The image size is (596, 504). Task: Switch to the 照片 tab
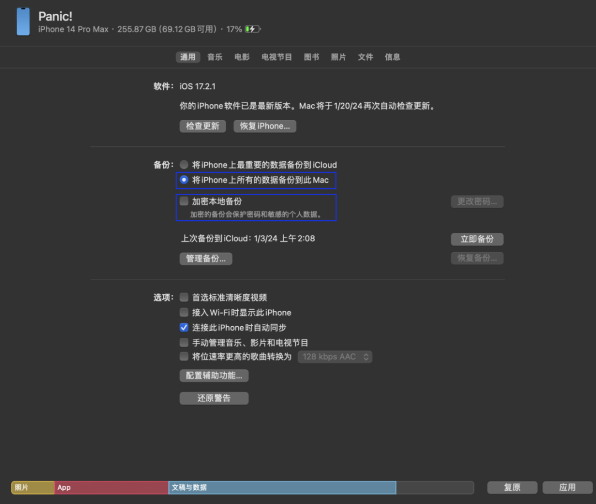pyautogui.click(x=338, y=57)
